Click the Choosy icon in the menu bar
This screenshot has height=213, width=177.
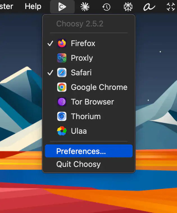pyautogui.click(x=62, y=7)
